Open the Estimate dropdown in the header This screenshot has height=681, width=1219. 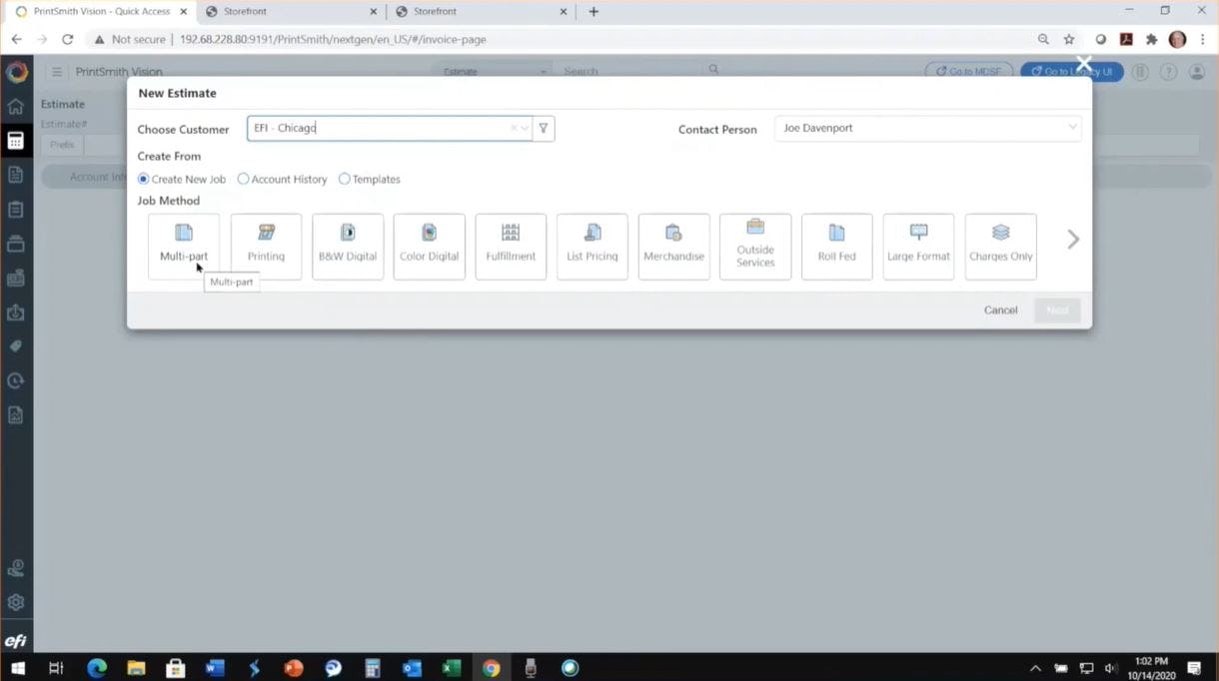coord(494,72)
